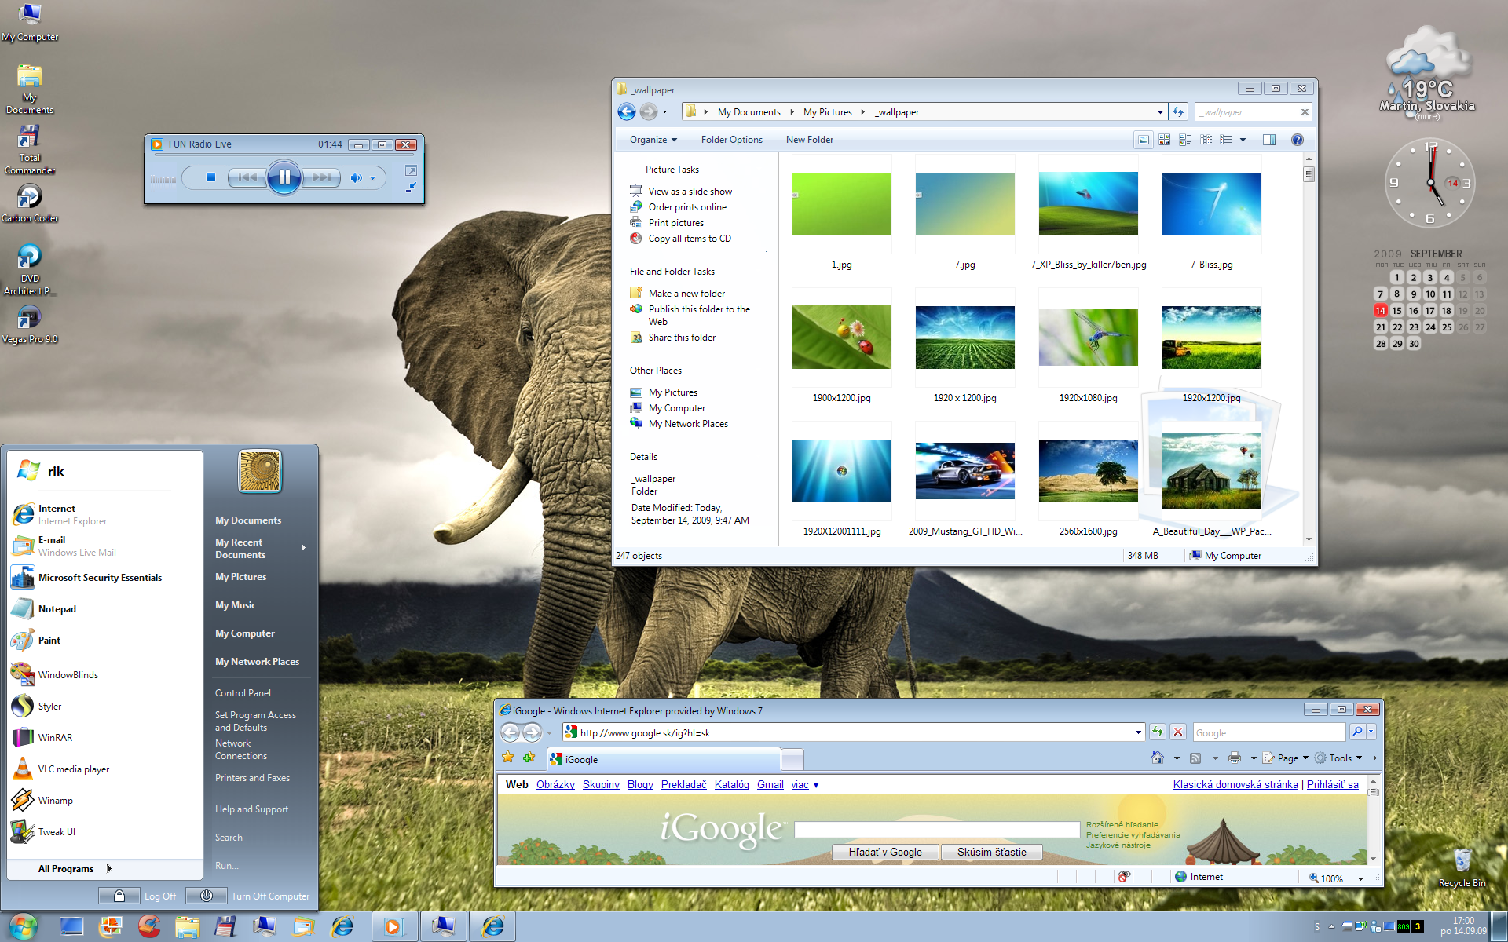Click the Play/Pause button in FUN Radio Live
Viewport: 1508px width, 942px height.
pyautogui.click(x=284, y=177)
